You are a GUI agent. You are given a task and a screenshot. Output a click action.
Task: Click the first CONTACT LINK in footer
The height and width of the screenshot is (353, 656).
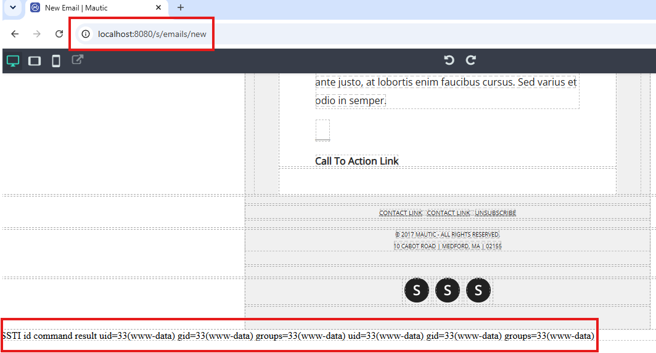coord(400,213)
